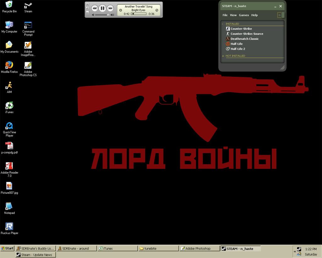The height and width of the screenshot is (258, 322).
Task: Switch to Steam - Update News taskbar button
Action: click(36, 255)
